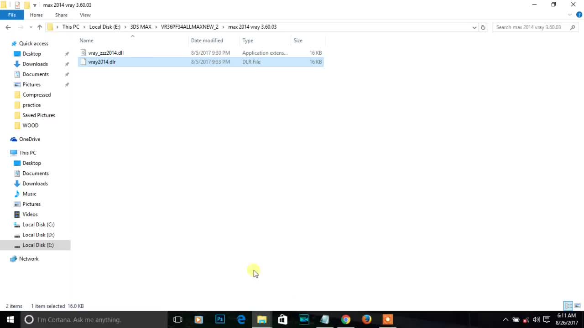Click This PC in address path
Viewport: 584px width, 328px height.
tap(71, 27)
